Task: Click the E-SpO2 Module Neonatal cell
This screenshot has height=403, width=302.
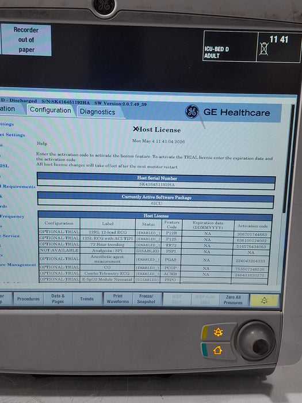Action: tap(108, 279)
